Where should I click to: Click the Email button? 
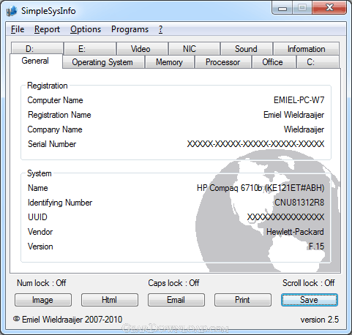tap(176, 300)
